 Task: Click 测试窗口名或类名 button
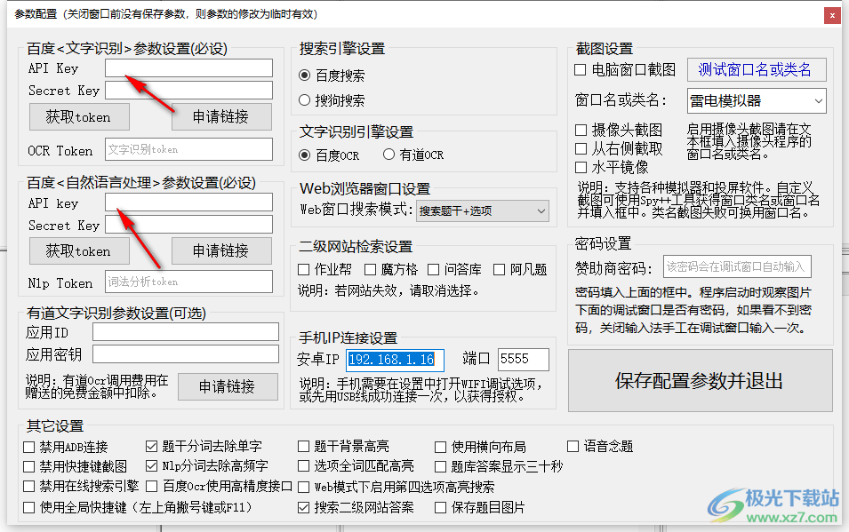[x=757, y=70]
